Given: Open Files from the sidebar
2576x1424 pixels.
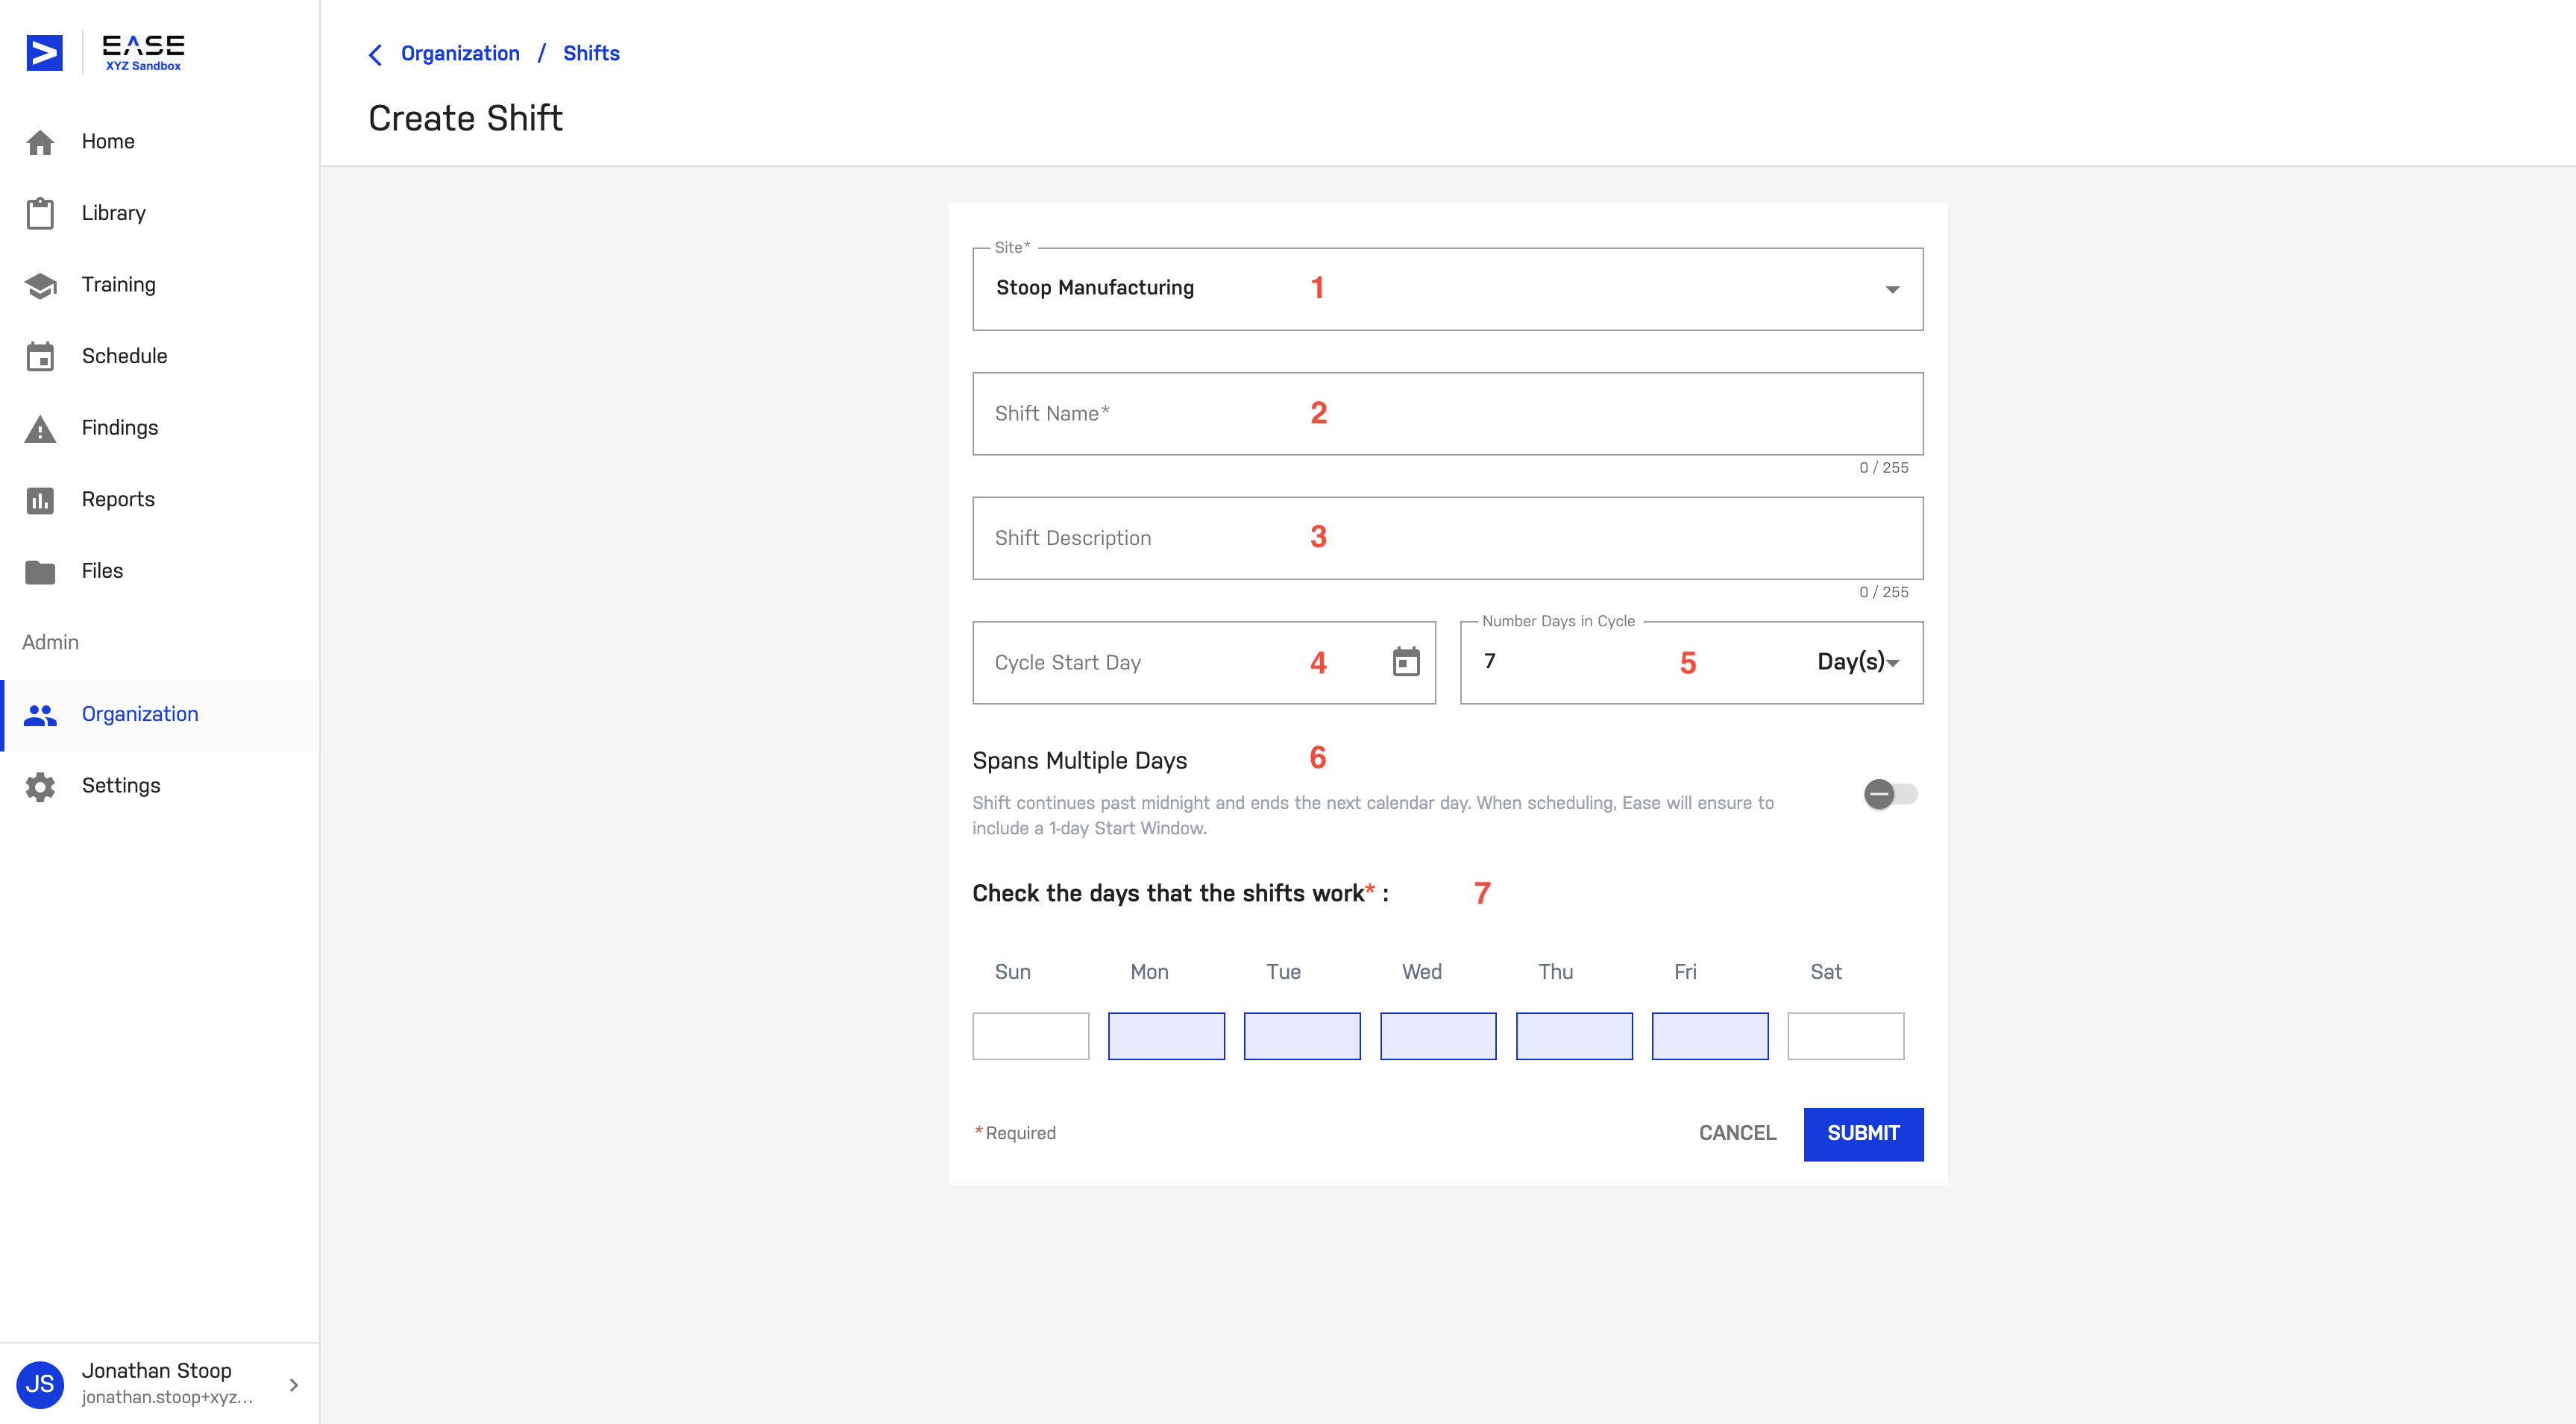Looking at the screenshot, I should [160, 571].
